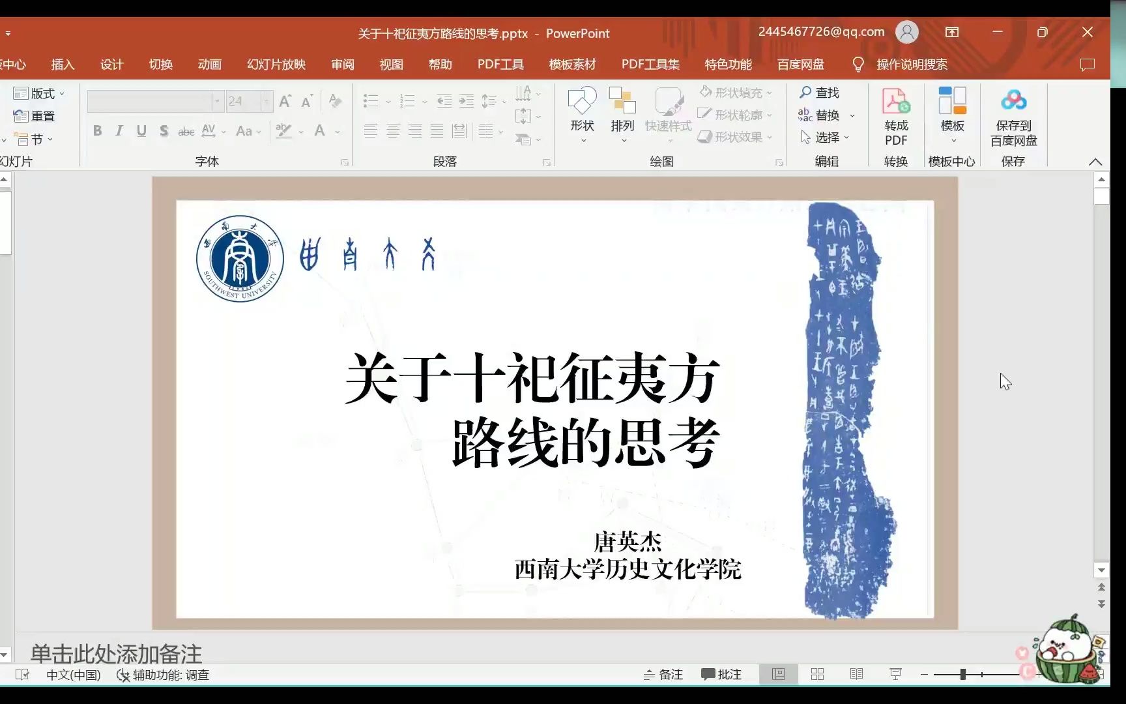
Task: Click the increase indent icon
Action: pyautogui.click(x=467, y=101)
